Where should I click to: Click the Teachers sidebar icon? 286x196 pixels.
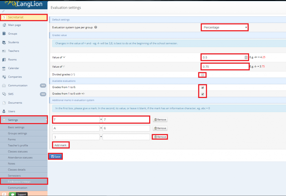point(4,51)
